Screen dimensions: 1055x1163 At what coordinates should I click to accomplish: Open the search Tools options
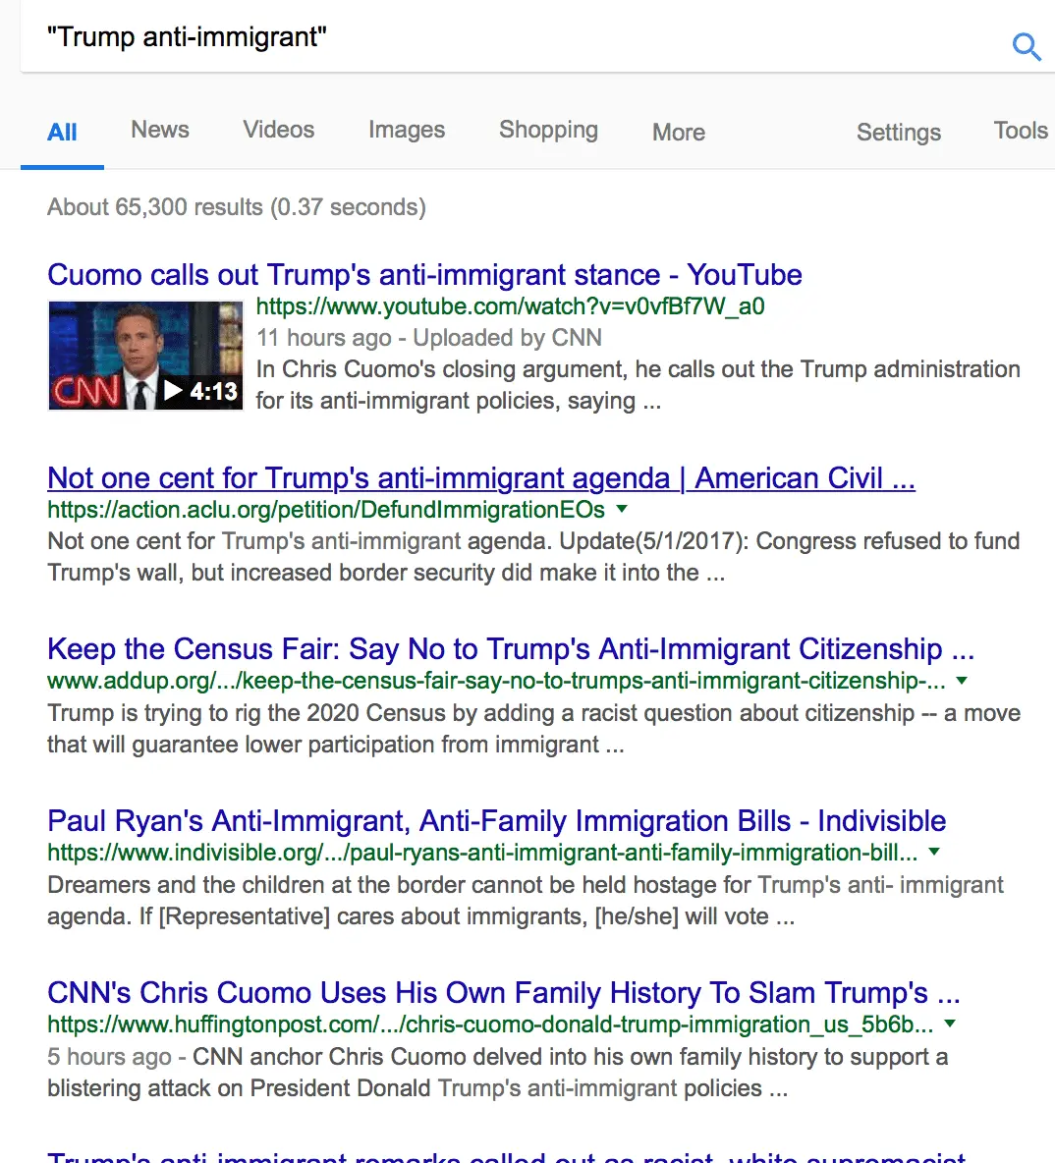click(x=1020, y=131)
